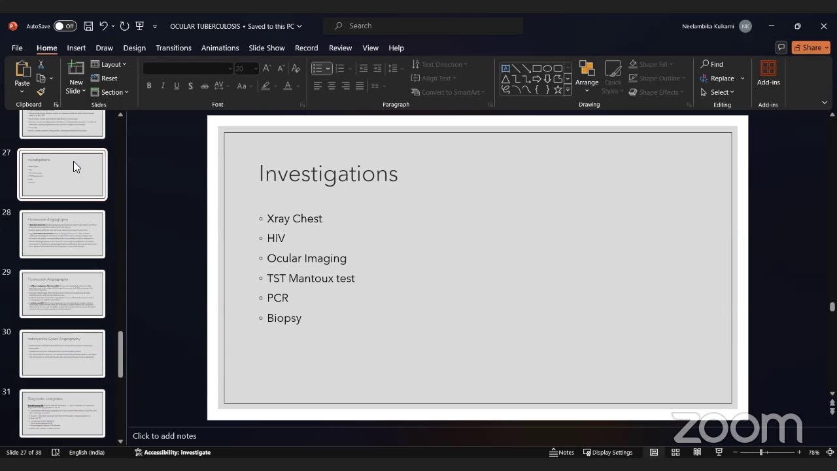
Task: Decrease list indent level icon
Action: pyautogui.click(x=364, y=69)
